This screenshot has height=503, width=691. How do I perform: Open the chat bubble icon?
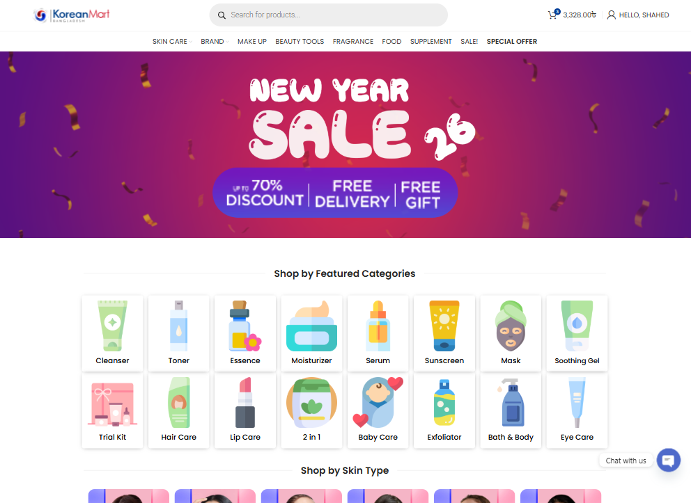tap(668, 461)
